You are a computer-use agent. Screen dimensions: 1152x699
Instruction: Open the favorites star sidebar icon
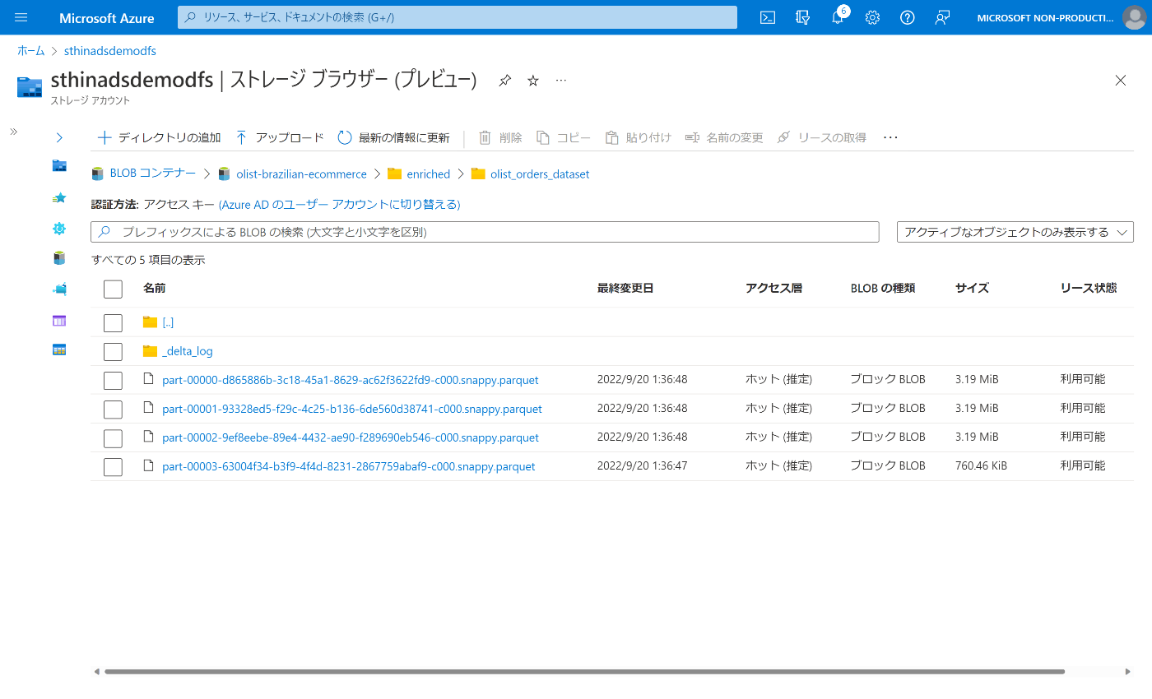pyautogui.click(x=59, y=197)
